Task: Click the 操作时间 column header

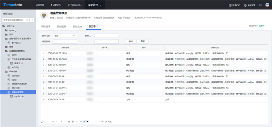Action: (x=66, y=48)
